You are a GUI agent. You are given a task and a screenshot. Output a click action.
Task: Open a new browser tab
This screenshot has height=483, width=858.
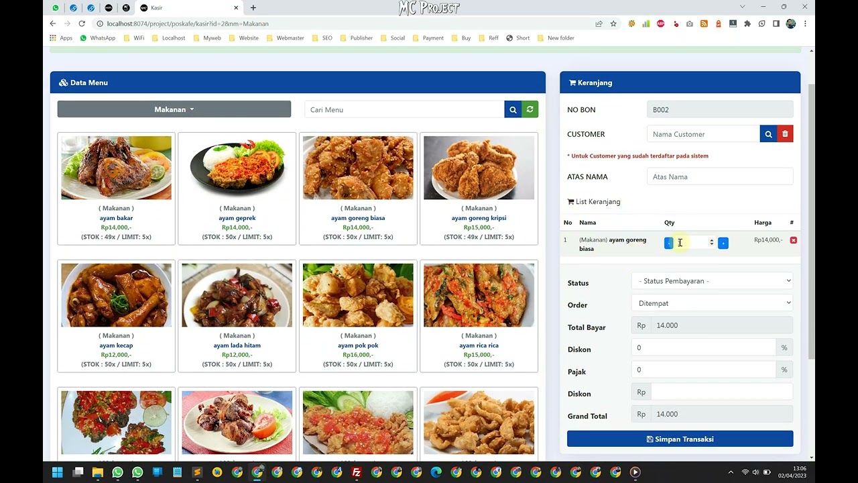point(253,7)
